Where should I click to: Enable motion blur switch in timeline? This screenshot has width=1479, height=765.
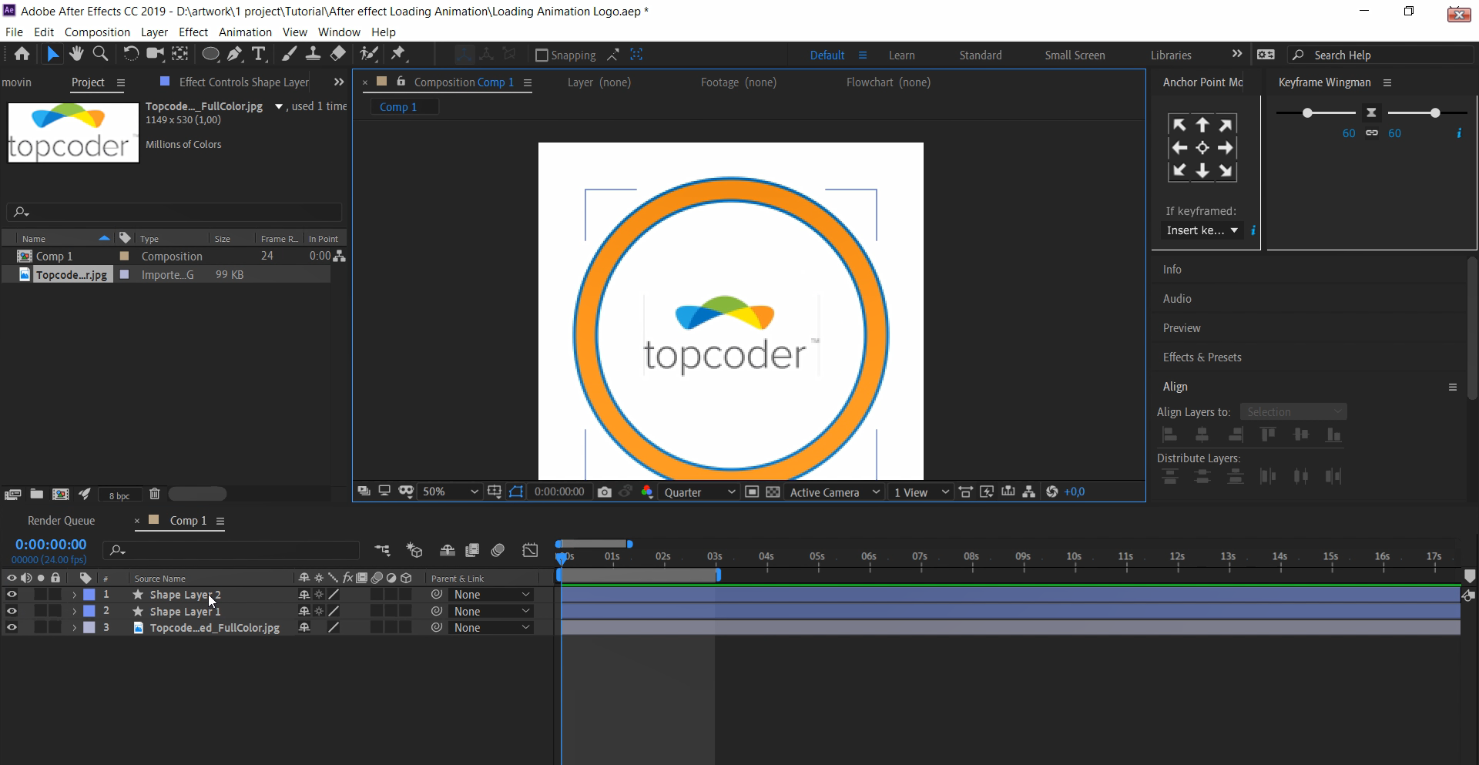[498, 550]
